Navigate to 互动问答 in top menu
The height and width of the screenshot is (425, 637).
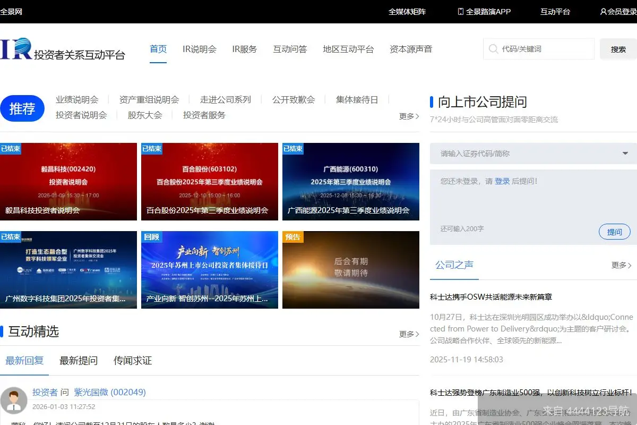[x=290, y=48]
